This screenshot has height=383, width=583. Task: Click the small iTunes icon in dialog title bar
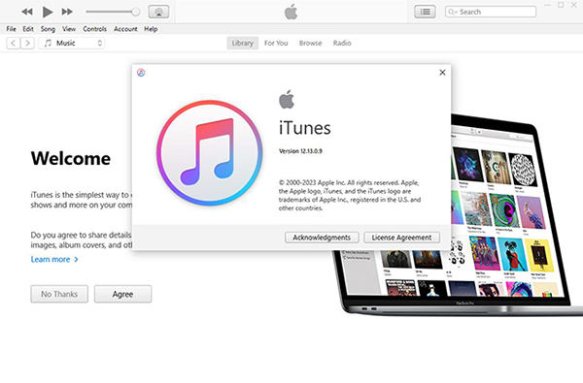click(x=141, y=73)
